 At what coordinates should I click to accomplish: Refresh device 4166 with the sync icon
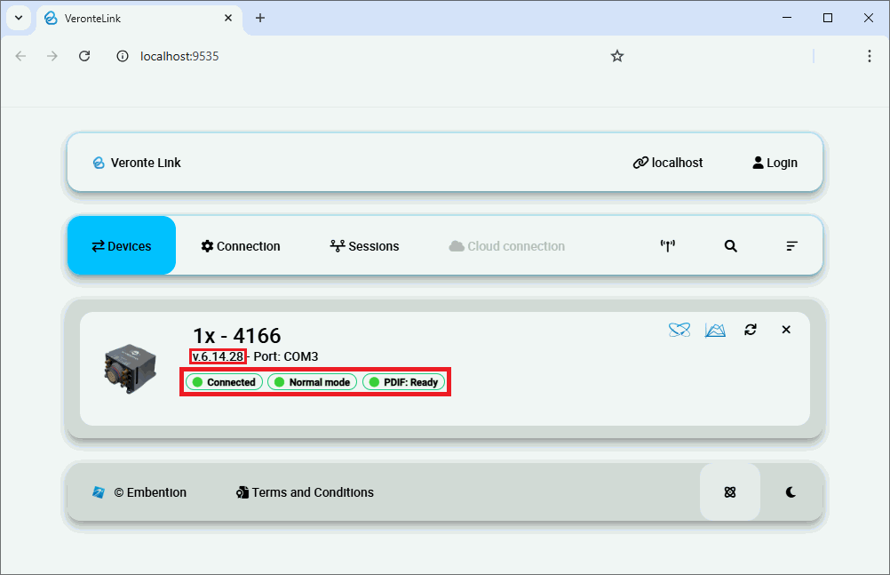tap(751, 330)
